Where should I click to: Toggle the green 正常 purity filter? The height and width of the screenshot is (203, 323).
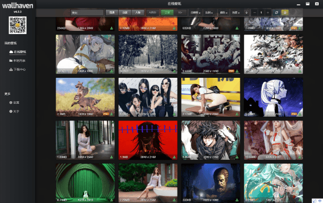click(167, 12)
